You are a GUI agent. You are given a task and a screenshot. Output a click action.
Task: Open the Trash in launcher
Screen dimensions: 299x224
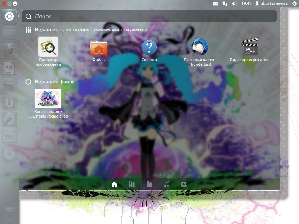coord(9,214)
